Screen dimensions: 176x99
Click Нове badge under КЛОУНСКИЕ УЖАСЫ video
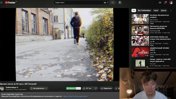pos(152,45)
